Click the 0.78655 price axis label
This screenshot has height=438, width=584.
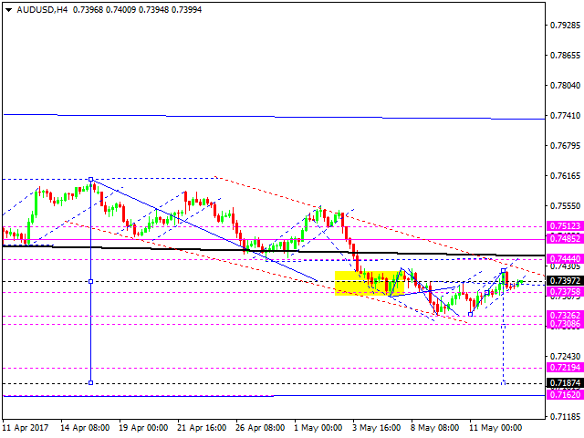pos(565,55)
